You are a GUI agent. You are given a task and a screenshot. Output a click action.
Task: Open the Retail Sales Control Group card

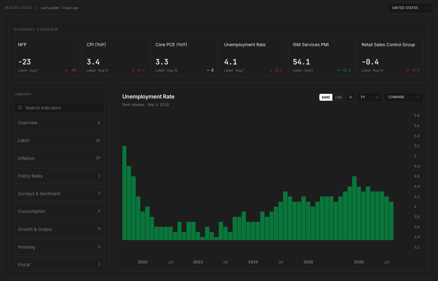pos(391,57)
